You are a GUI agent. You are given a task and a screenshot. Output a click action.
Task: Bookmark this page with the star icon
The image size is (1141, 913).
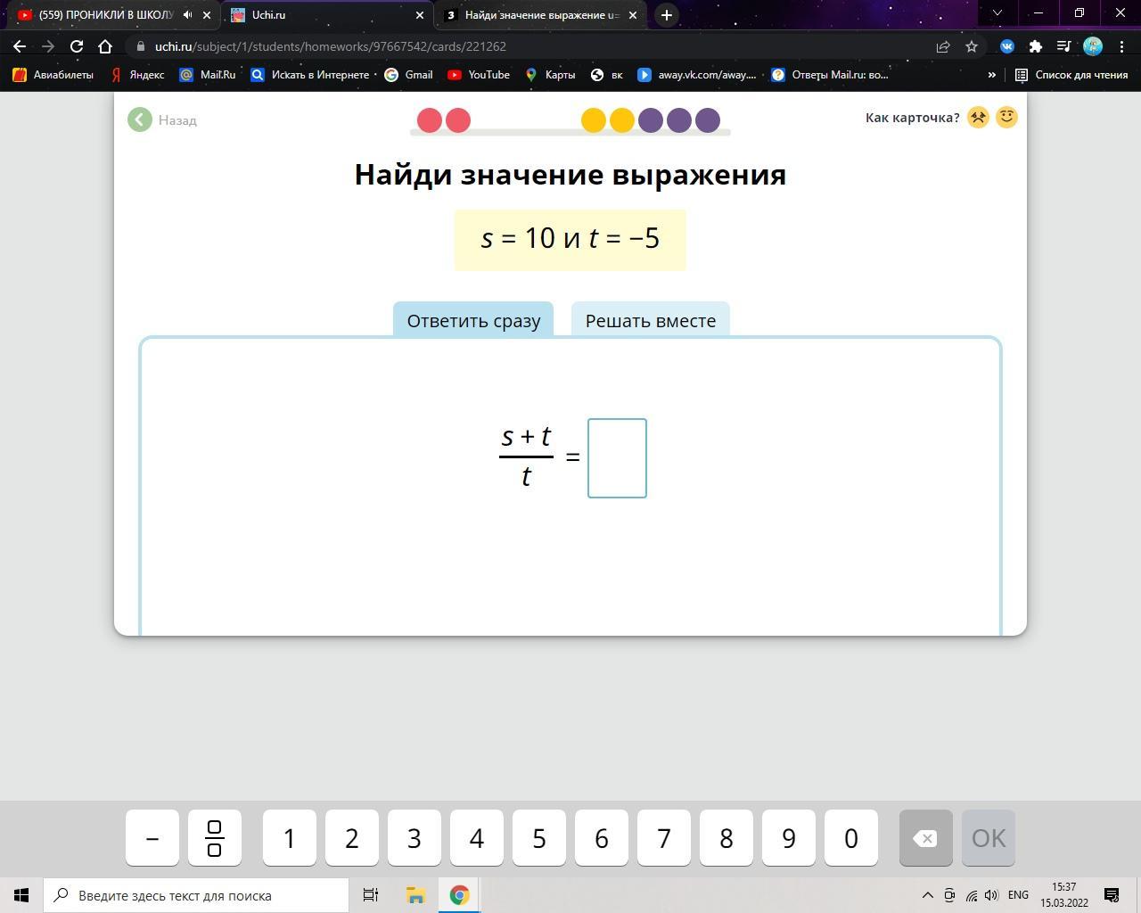972,46
